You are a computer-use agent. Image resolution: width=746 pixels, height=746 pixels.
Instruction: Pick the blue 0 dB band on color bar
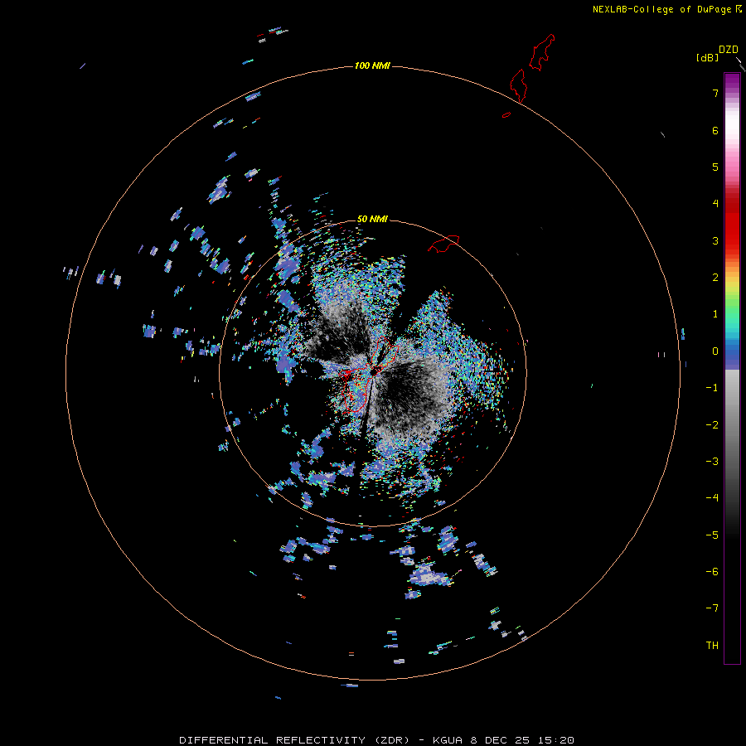click(x=732, y=355)
